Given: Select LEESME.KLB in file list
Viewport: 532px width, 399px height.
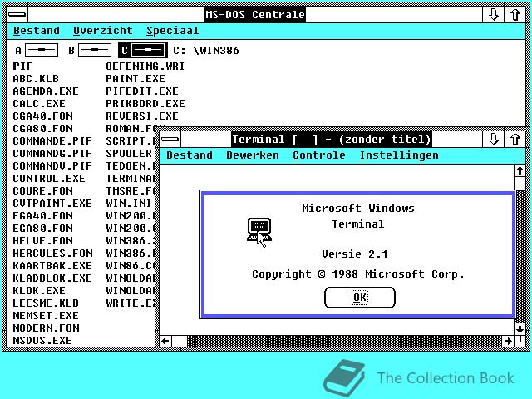Looking at the screenshot, I should pyautogui.click(x=46, y=303).
